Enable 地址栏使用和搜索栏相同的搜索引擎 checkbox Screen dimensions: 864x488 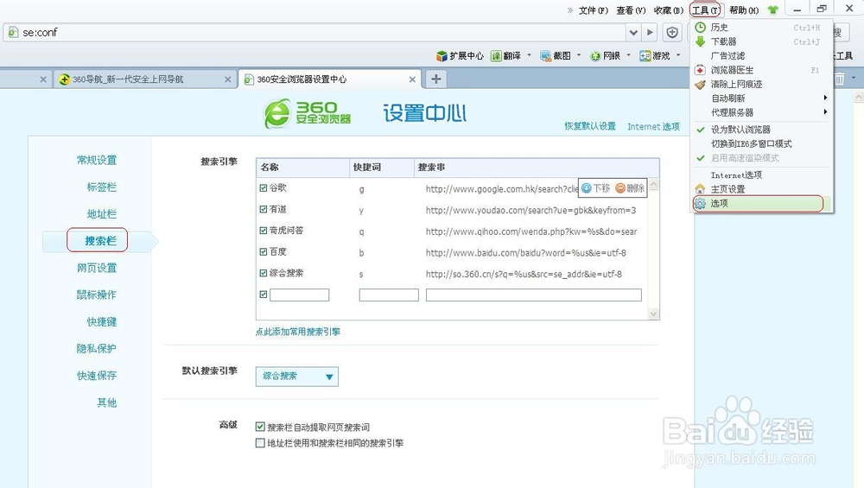[260, 443]
